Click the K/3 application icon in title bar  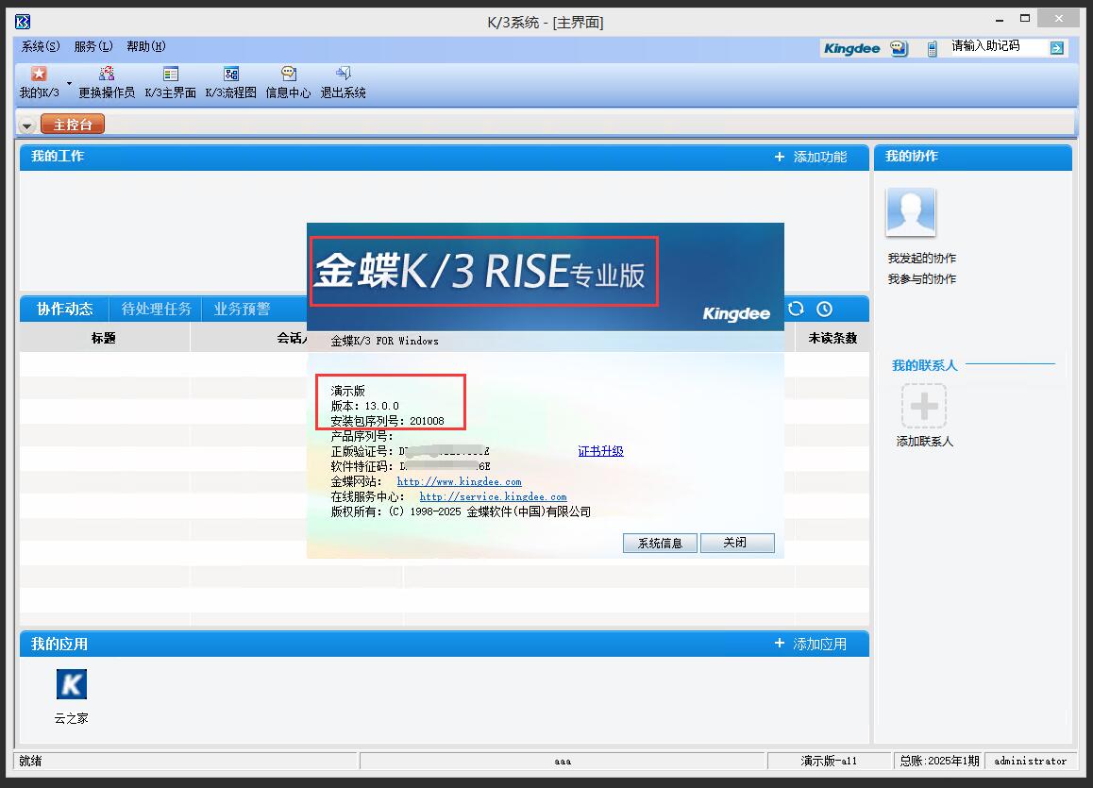point(23,23)
